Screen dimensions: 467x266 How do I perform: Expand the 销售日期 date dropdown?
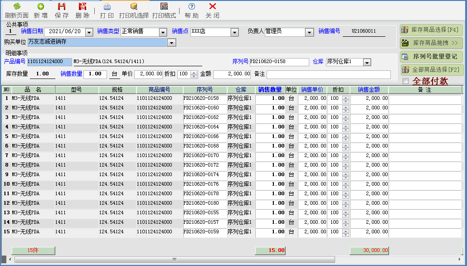tap(89, 32)
